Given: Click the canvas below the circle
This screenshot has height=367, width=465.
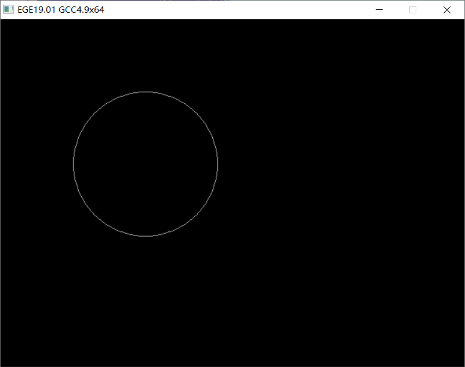Looking at the screenshot, I should (146, 290).
